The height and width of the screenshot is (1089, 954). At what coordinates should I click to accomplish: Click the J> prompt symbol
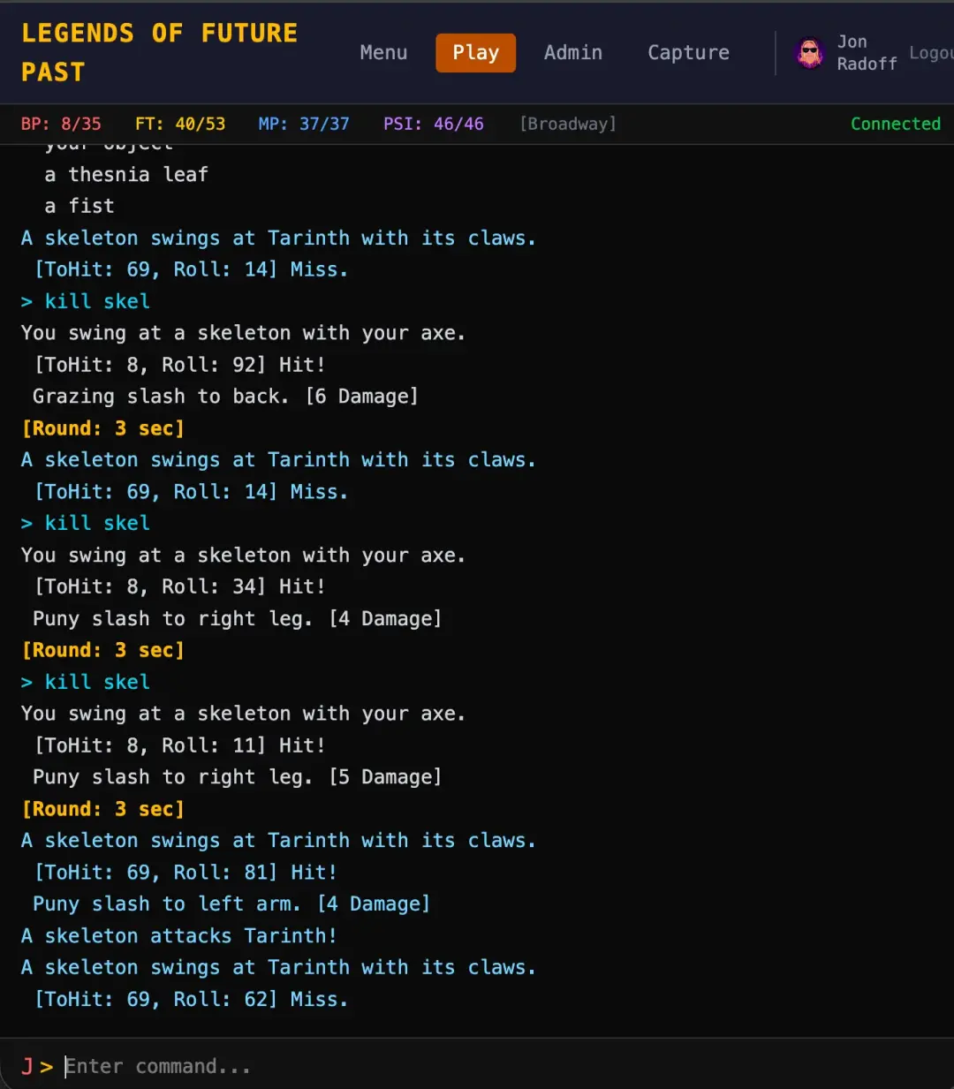tap(37, 1066)
